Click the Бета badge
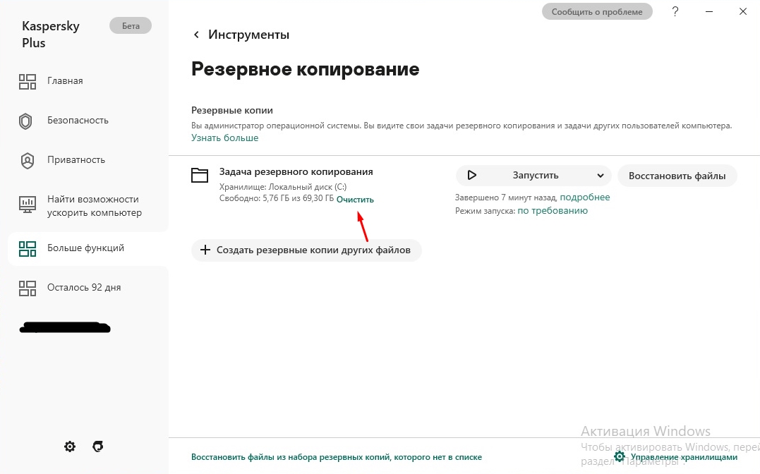Viewport: 760px width, 474px height. coord(131,25)
